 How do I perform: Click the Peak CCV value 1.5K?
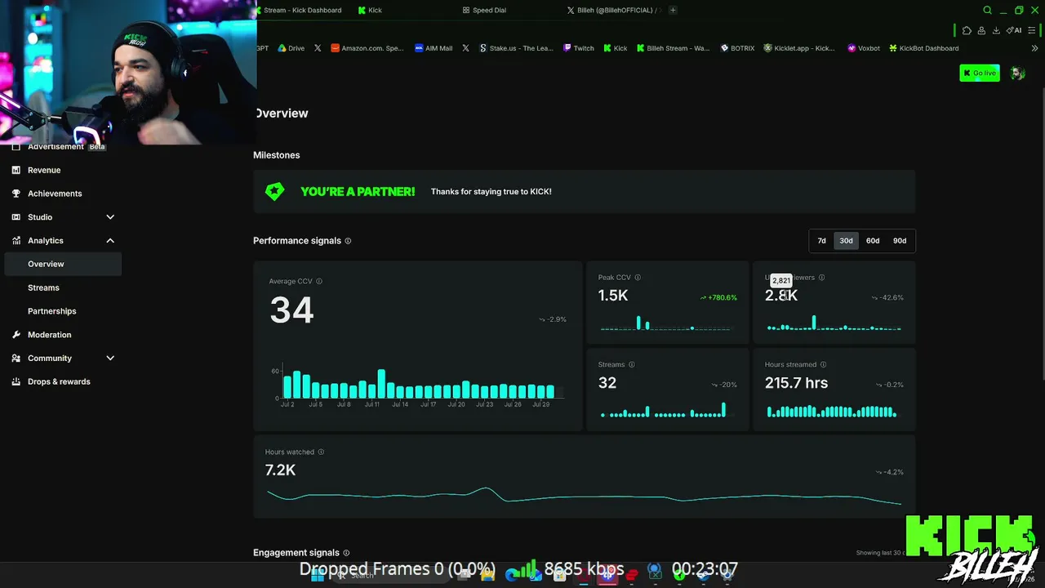[x=613, y=296]
